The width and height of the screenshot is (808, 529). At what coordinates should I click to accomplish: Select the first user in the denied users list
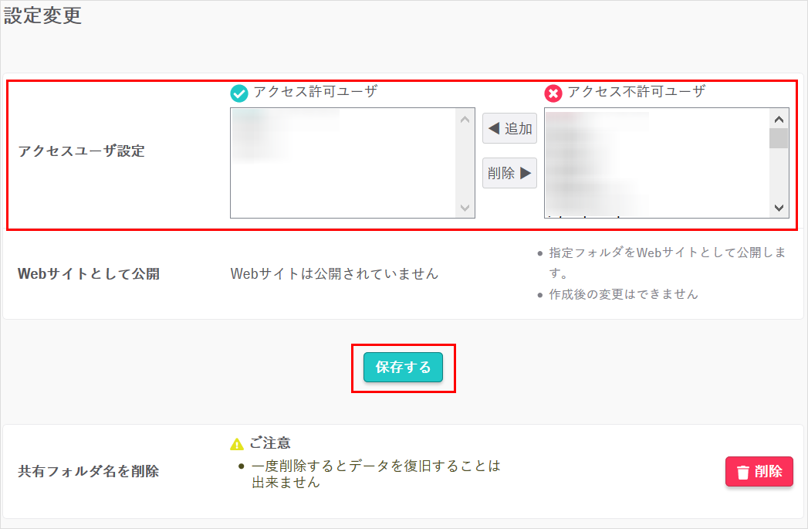(598, 118)
